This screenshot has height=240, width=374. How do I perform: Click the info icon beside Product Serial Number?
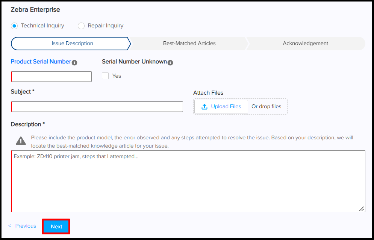coord(75,62)
